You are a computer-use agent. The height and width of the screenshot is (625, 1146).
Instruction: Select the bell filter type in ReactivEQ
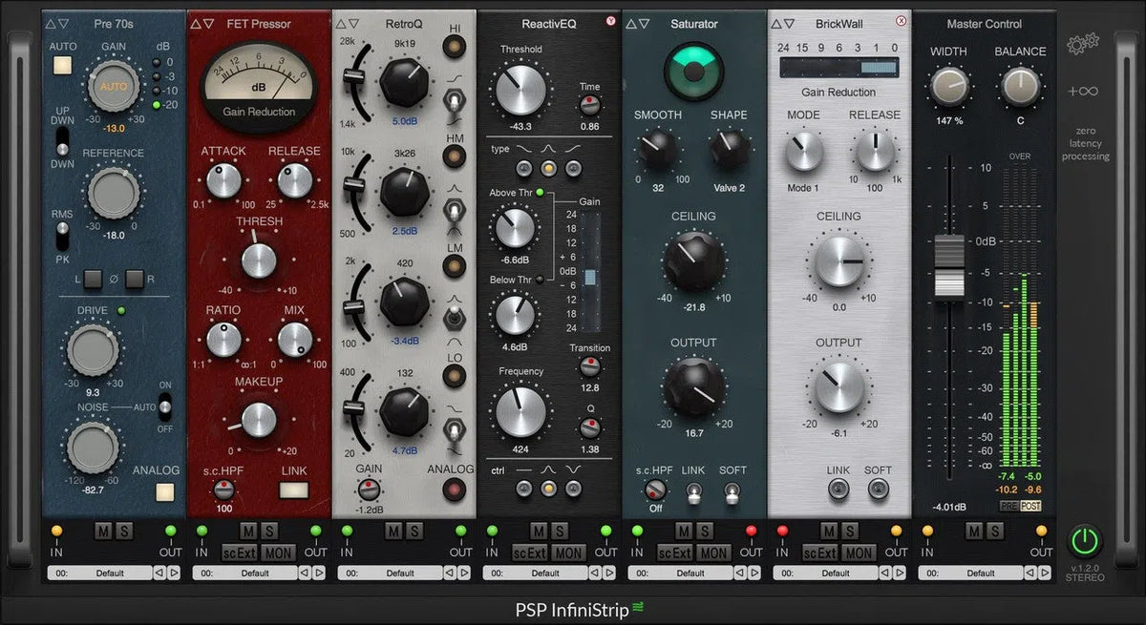(x=549, y=169)
